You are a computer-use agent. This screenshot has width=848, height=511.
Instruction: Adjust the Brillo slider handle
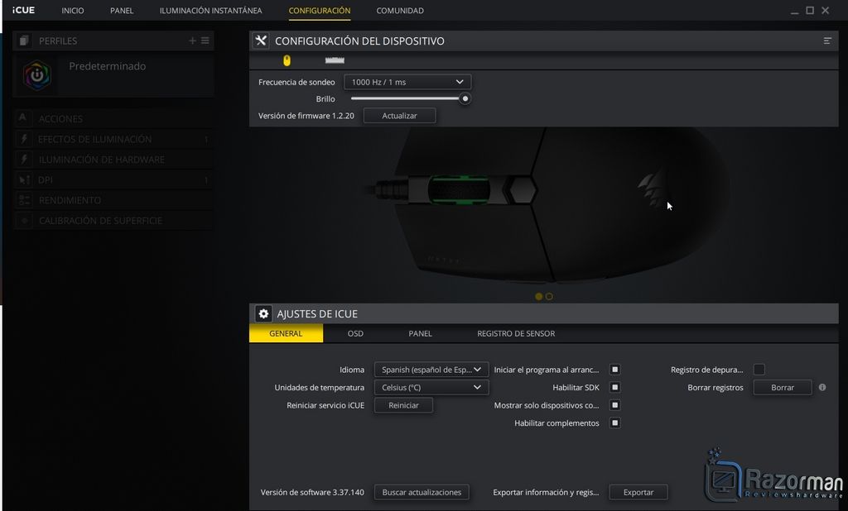(x=465, y=99)
